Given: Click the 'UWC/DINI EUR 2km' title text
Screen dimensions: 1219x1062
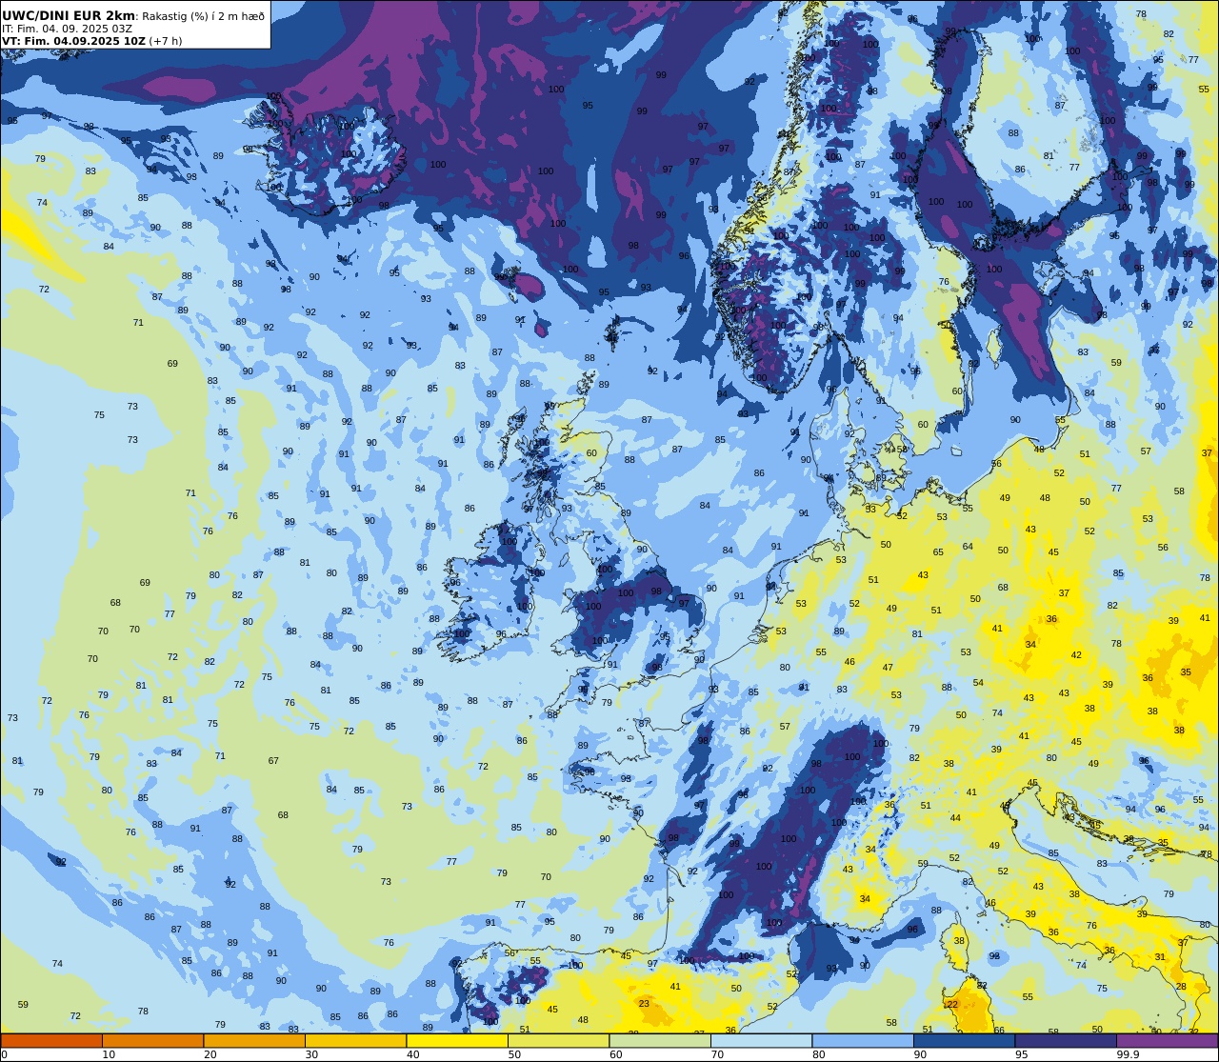Looking at the screenshot, I should pos(70,15).
